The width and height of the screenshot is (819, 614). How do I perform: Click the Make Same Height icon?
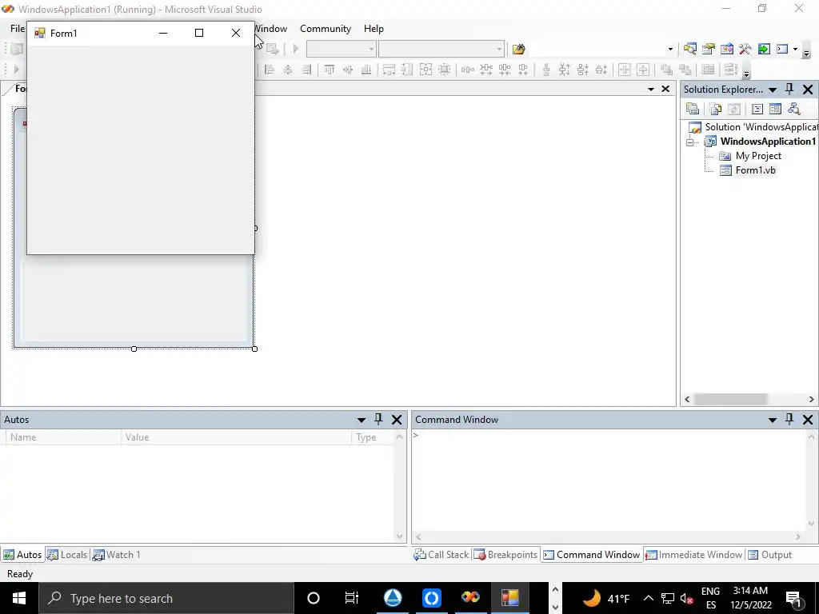[407, 70]
